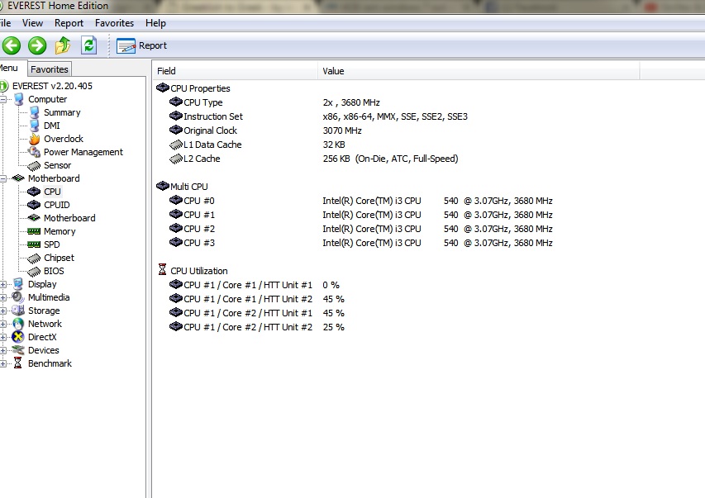This screenshot has height=498, width=705.
Task: Open the CPUID page
Action: 57,205
